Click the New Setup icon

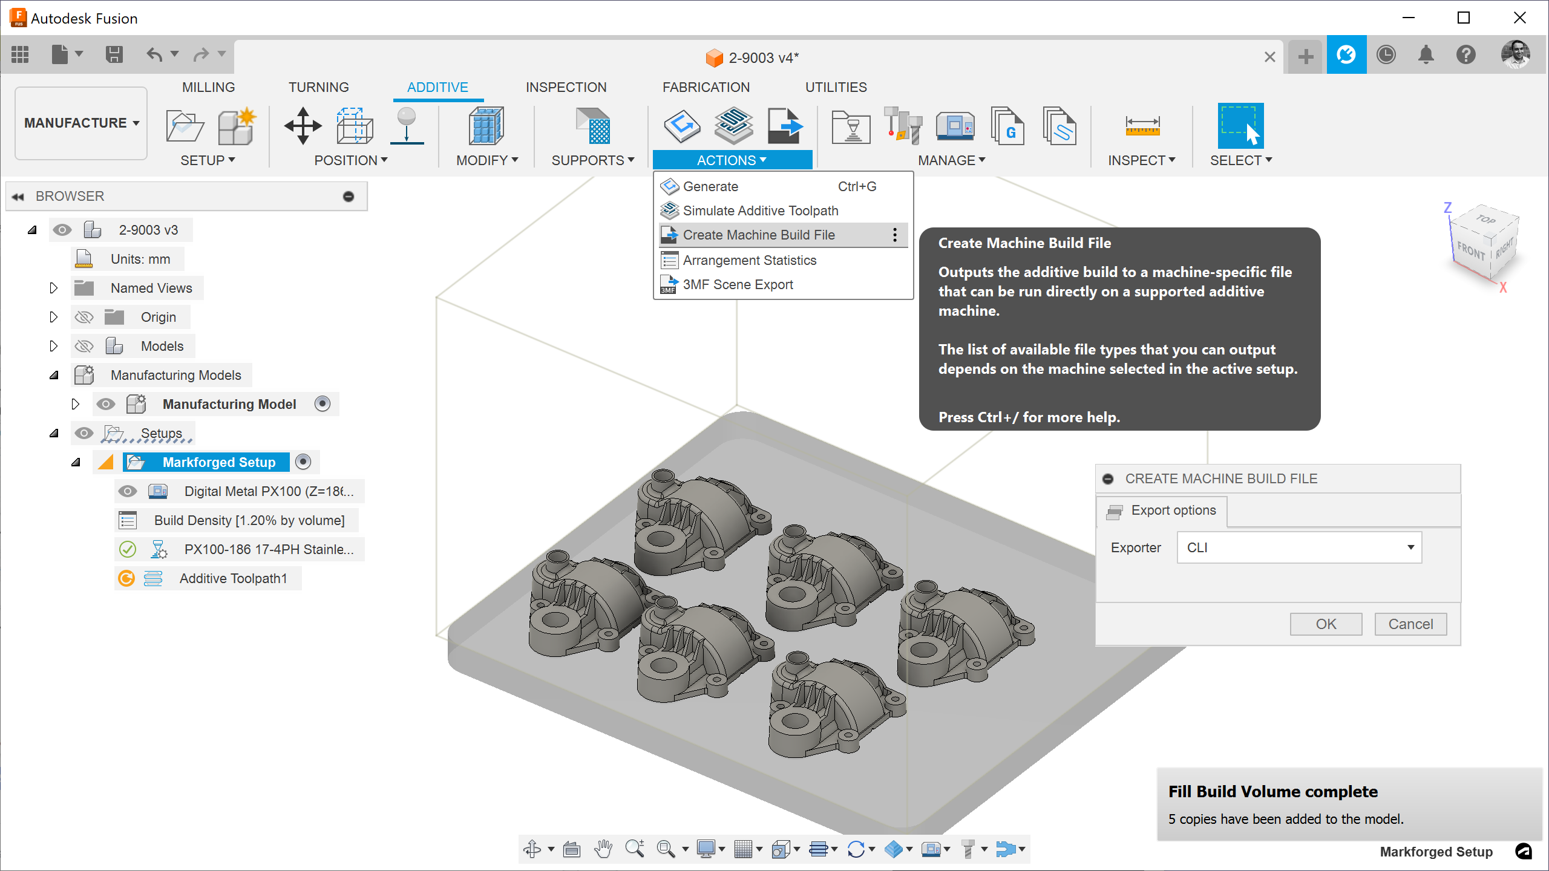tap(184, 126)
